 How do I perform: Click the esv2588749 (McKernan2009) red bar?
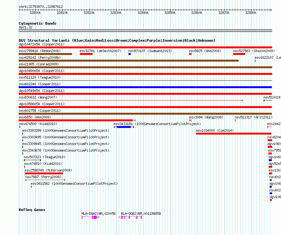click(x=44, y=173)
